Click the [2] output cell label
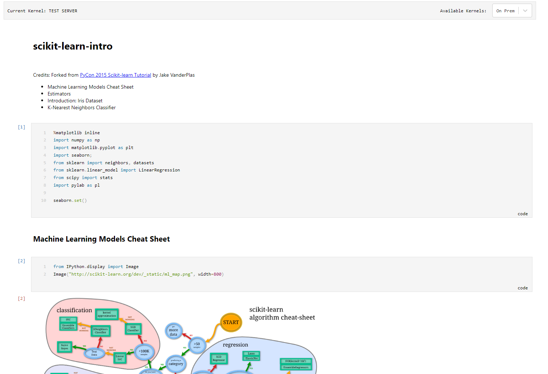 22,298
